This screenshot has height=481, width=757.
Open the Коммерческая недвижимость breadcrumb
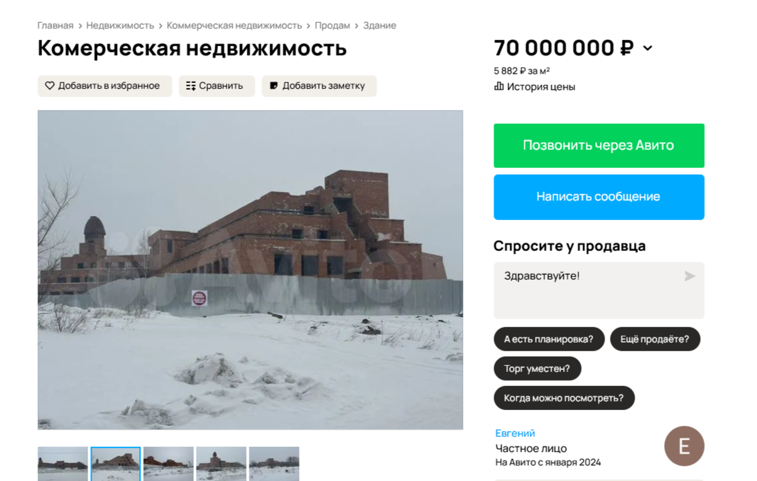click(234, 25)
